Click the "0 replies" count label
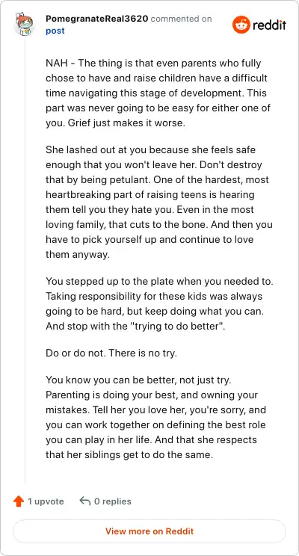This screenshot has width=299, height=556. [113, 501]
